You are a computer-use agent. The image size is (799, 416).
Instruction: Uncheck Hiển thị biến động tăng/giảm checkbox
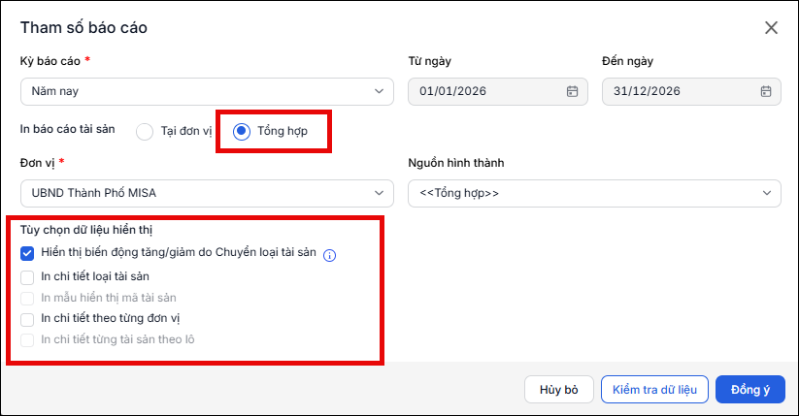[x=27, y=253]
